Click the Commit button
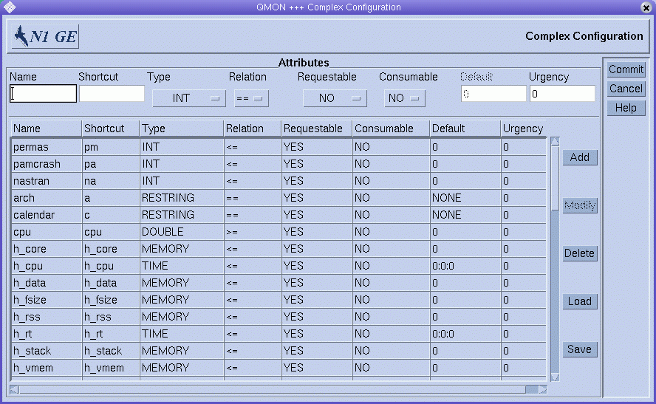 pos(626,69)
